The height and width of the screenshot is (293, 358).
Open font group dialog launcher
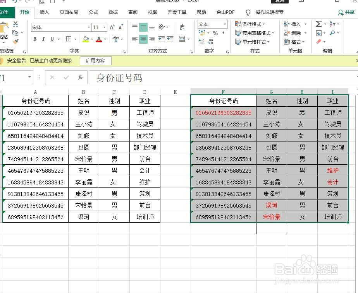tap(124, 52)
